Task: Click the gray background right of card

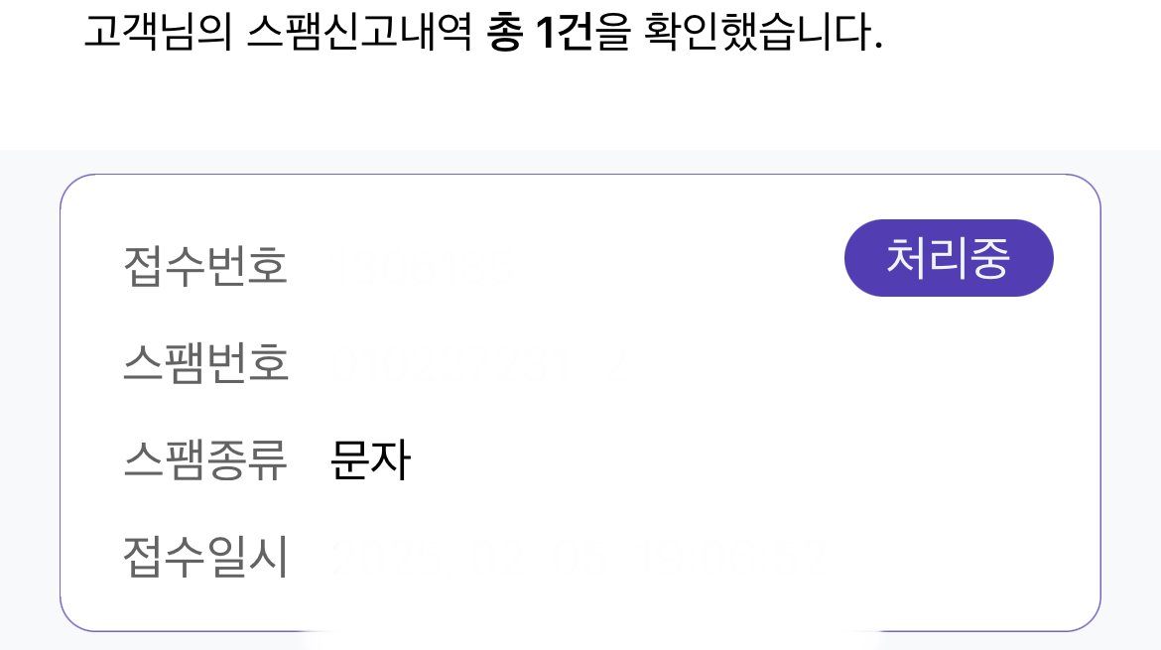Action: click(1131, 397)
